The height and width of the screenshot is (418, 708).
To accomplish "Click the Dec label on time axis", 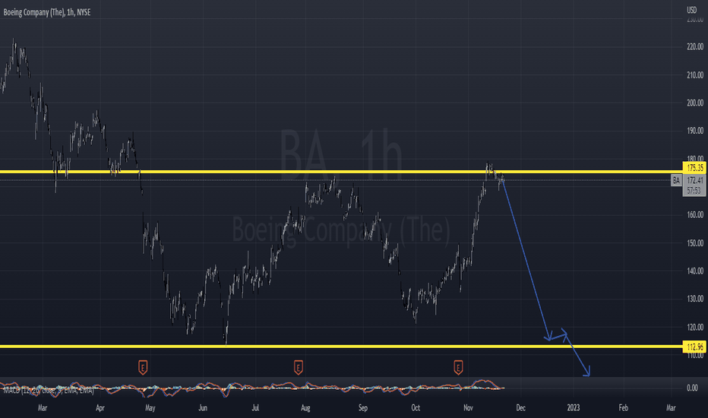I will pyautogui.click(x=520, y=408).
